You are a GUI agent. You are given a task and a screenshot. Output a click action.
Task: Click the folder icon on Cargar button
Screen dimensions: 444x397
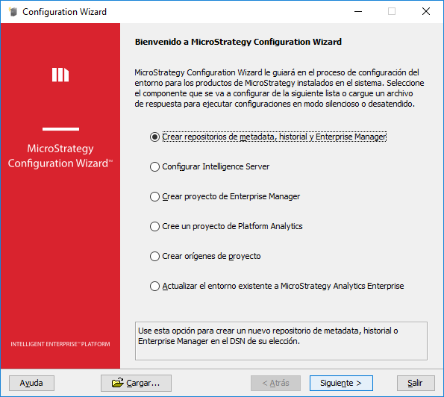117,383
